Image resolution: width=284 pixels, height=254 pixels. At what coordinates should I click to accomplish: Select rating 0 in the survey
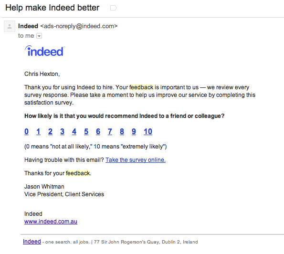pos(26,131)
